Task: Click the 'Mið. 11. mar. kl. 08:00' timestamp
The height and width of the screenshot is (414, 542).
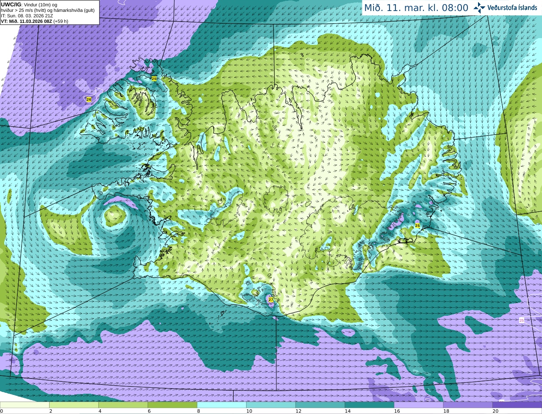Action: [x=416, y=8]
